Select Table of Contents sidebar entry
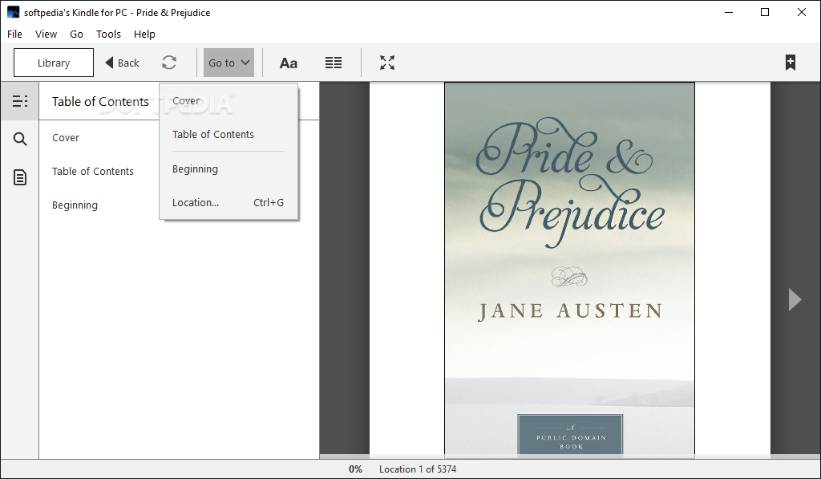Viewport: 821px width, 479px height. tap(93, 172)
